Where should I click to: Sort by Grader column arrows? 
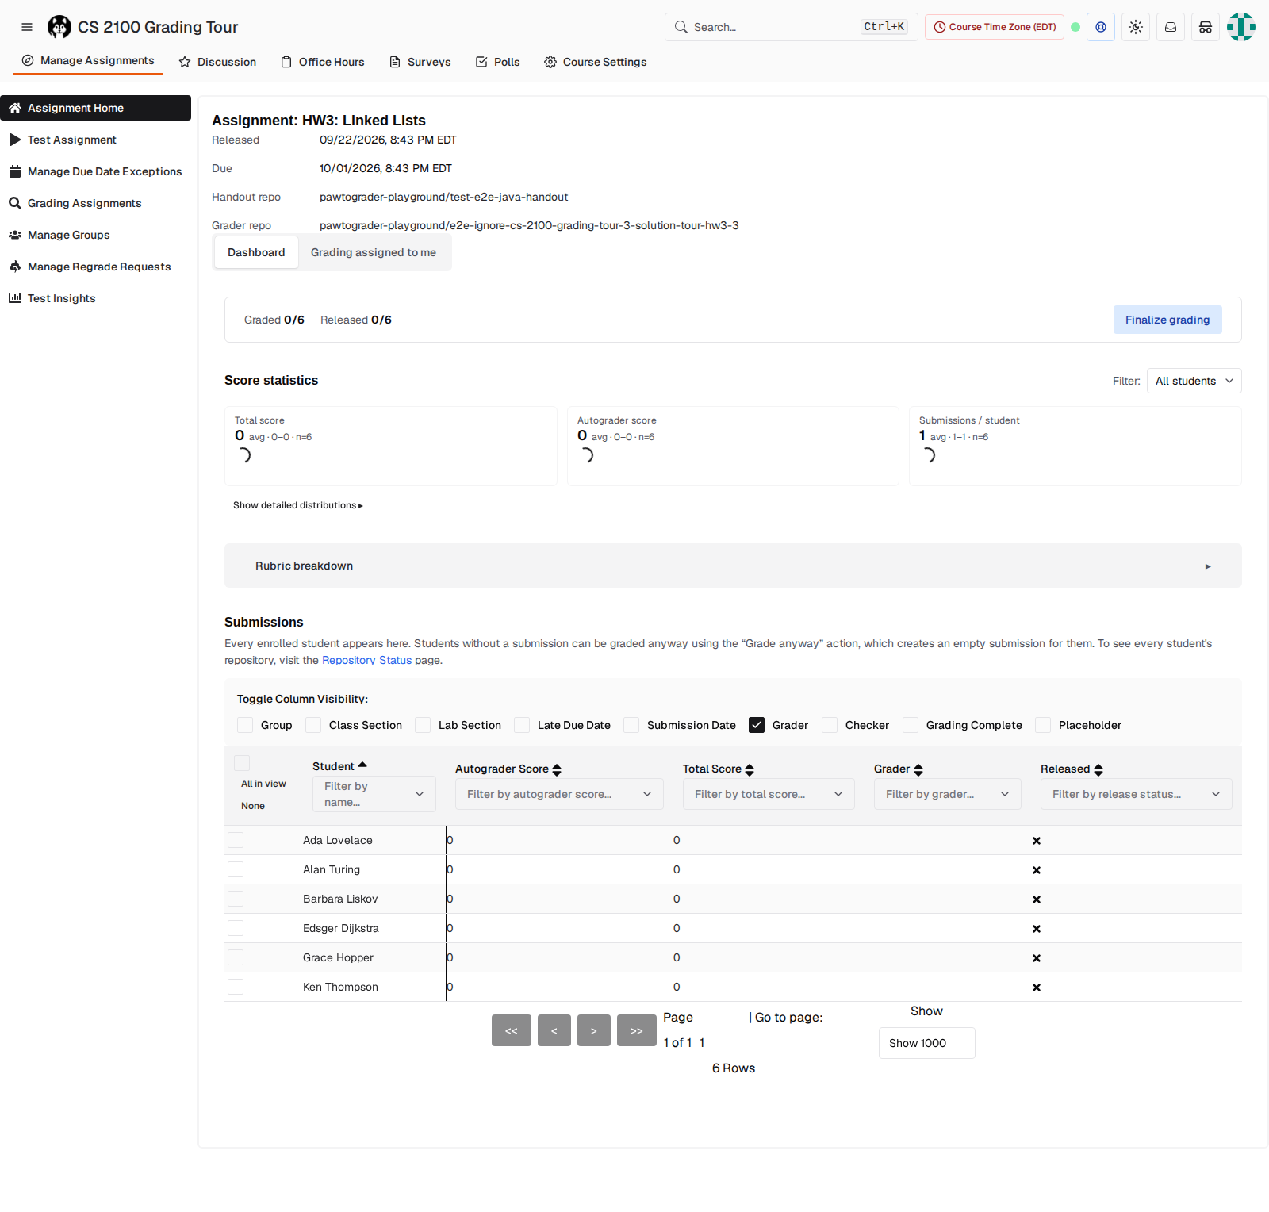[x=918, y=769]
